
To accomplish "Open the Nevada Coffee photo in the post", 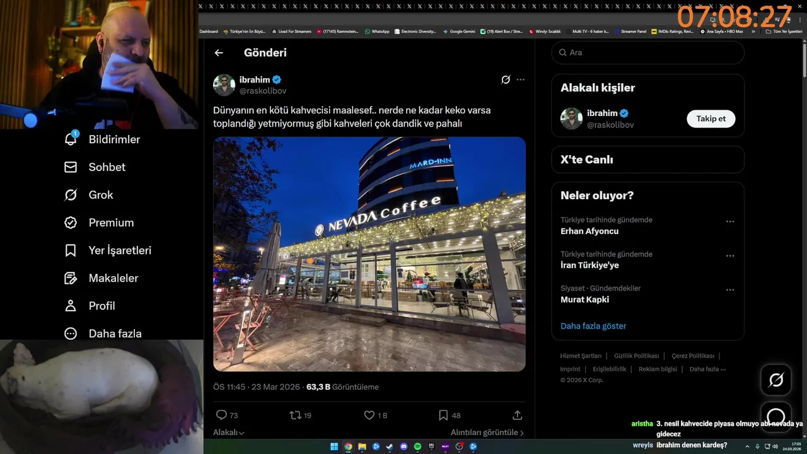I will coord(369,254).
